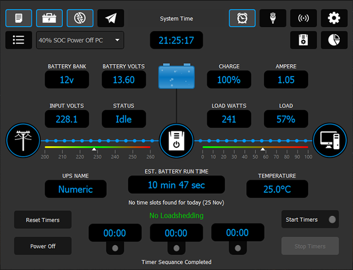The image size is (353, 270).
Task: Click the Stop Timers button
Action: pos(310,246)
